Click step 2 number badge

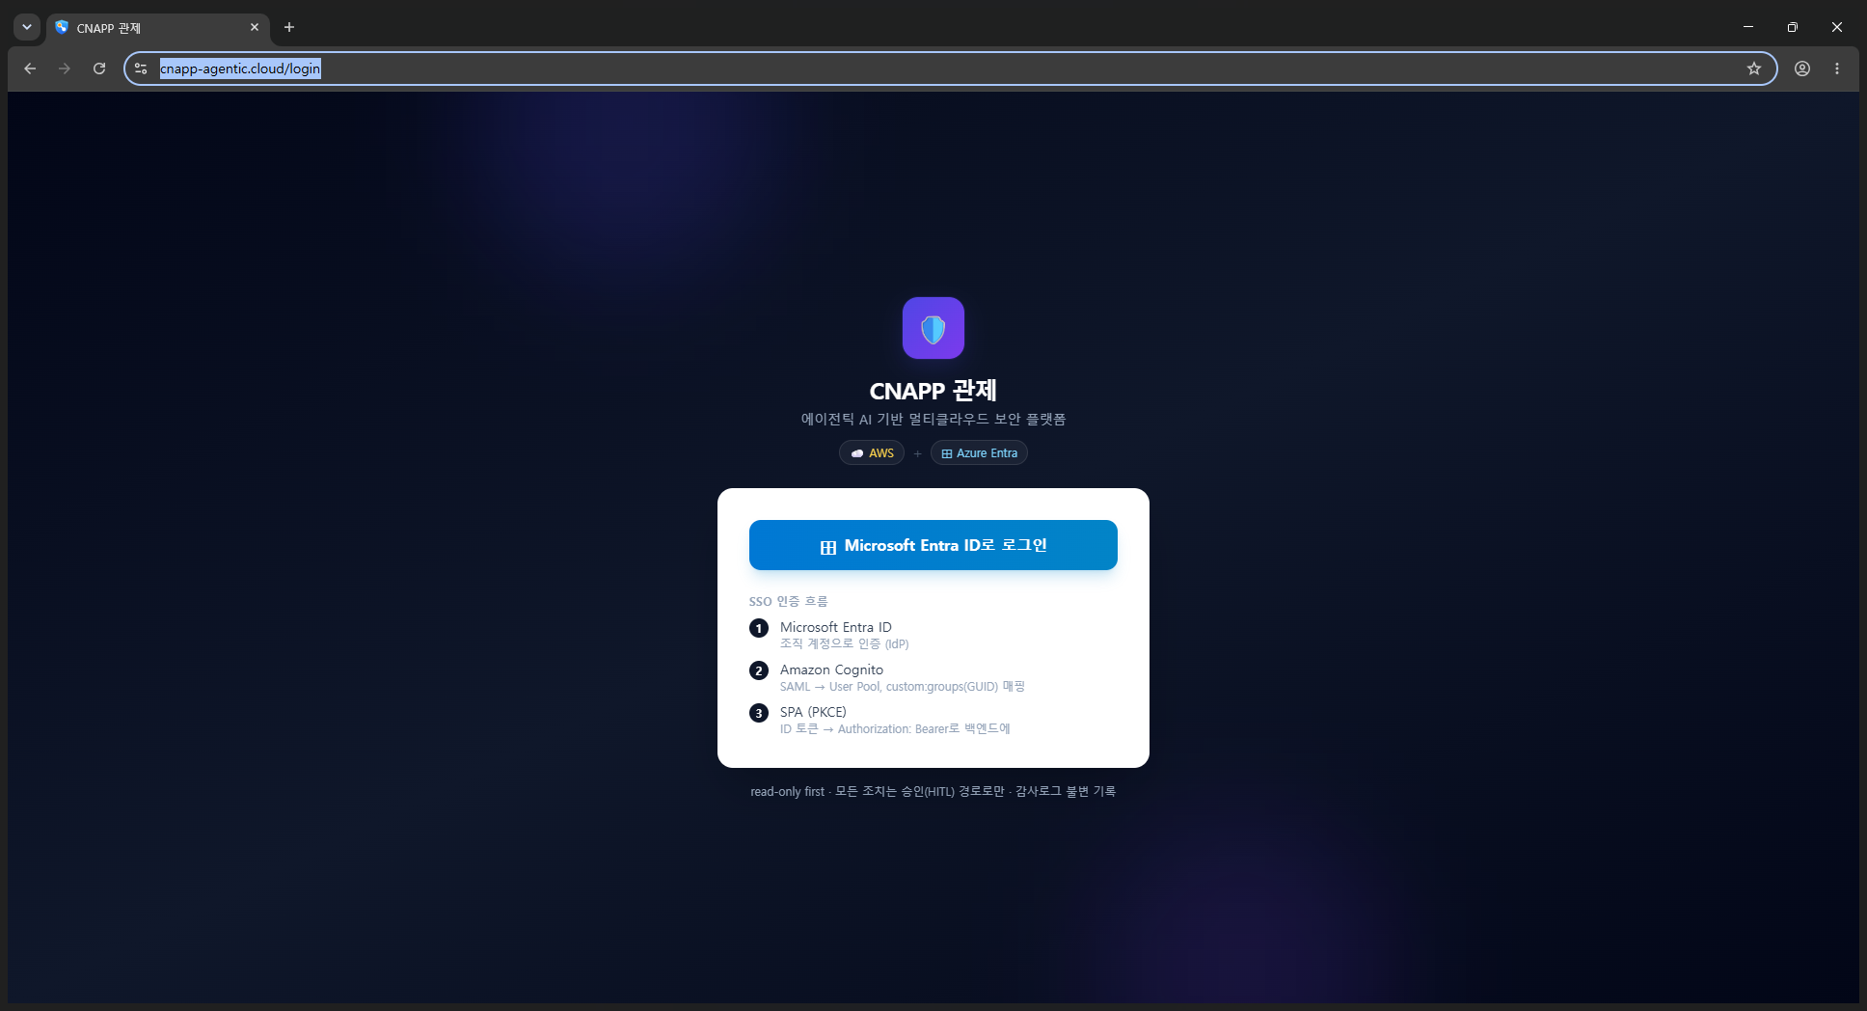[759, 670]
